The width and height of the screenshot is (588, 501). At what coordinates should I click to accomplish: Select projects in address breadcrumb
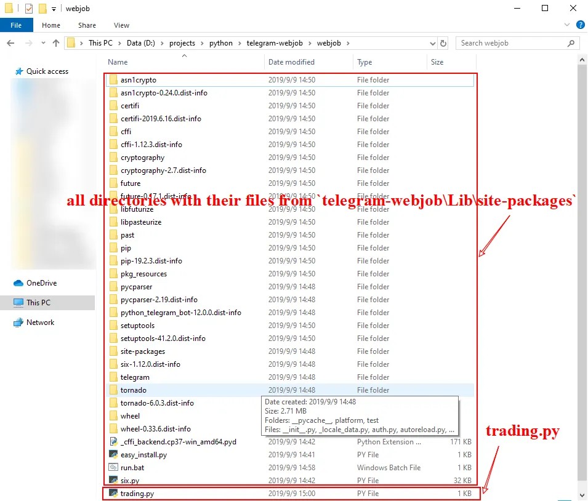[182, 43]
